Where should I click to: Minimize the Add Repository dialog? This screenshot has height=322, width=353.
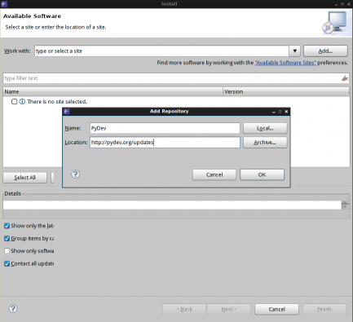click(274, 112)
